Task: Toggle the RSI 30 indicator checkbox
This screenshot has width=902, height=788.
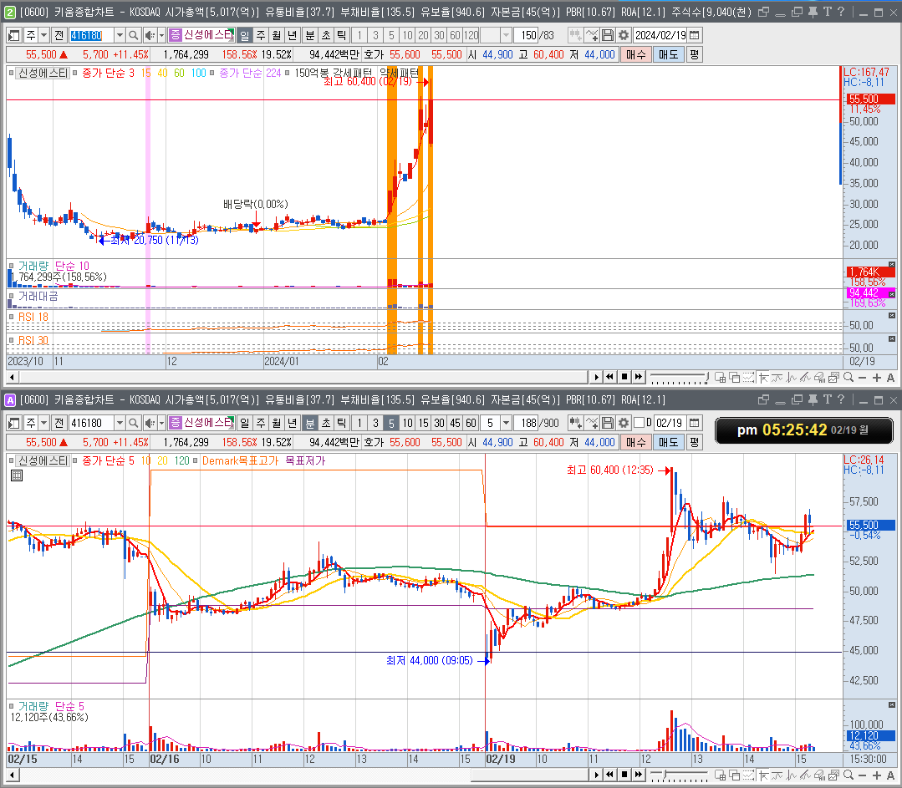Action: pos(11,340)
